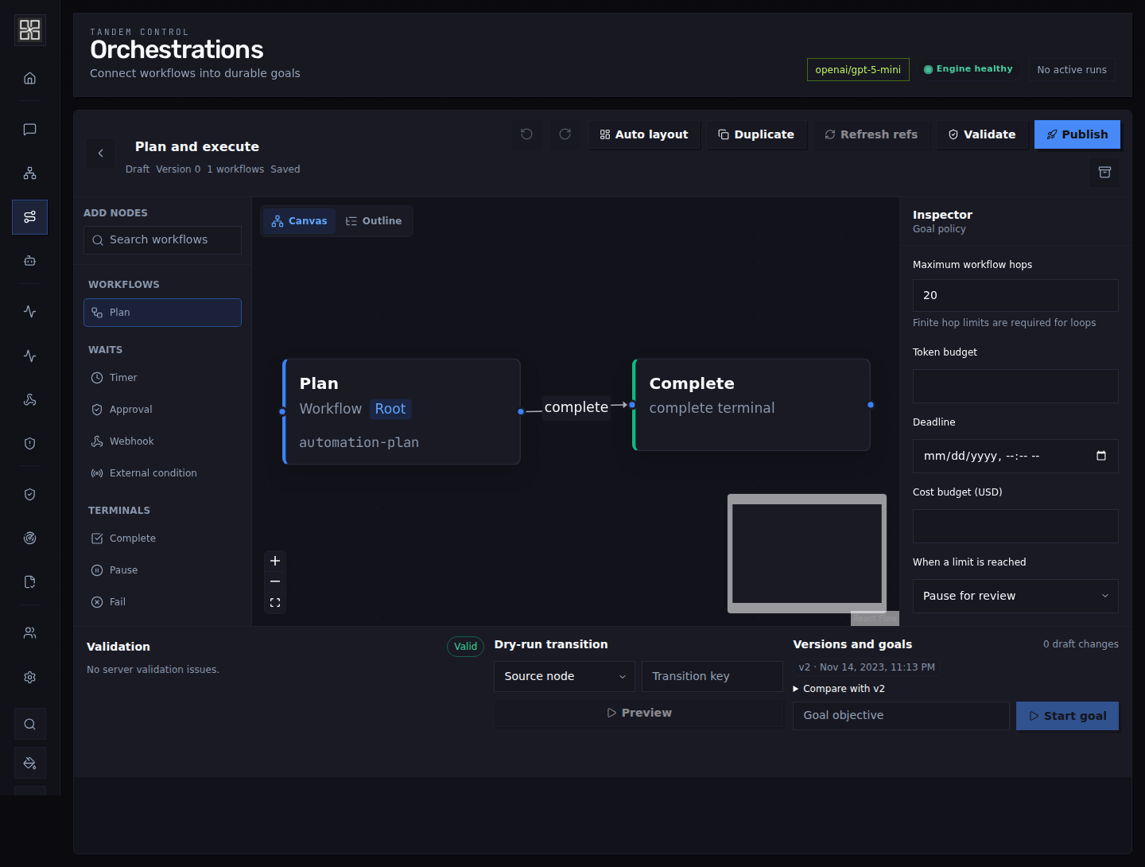The image size is (1145, 867).
Task: Open the robot agents sidebar icon
Action: [29, 260]
